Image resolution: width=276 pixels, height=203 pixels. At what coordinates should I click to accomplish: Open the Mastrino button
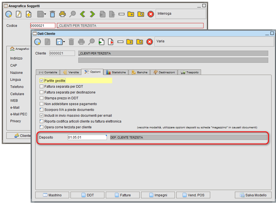52,195
